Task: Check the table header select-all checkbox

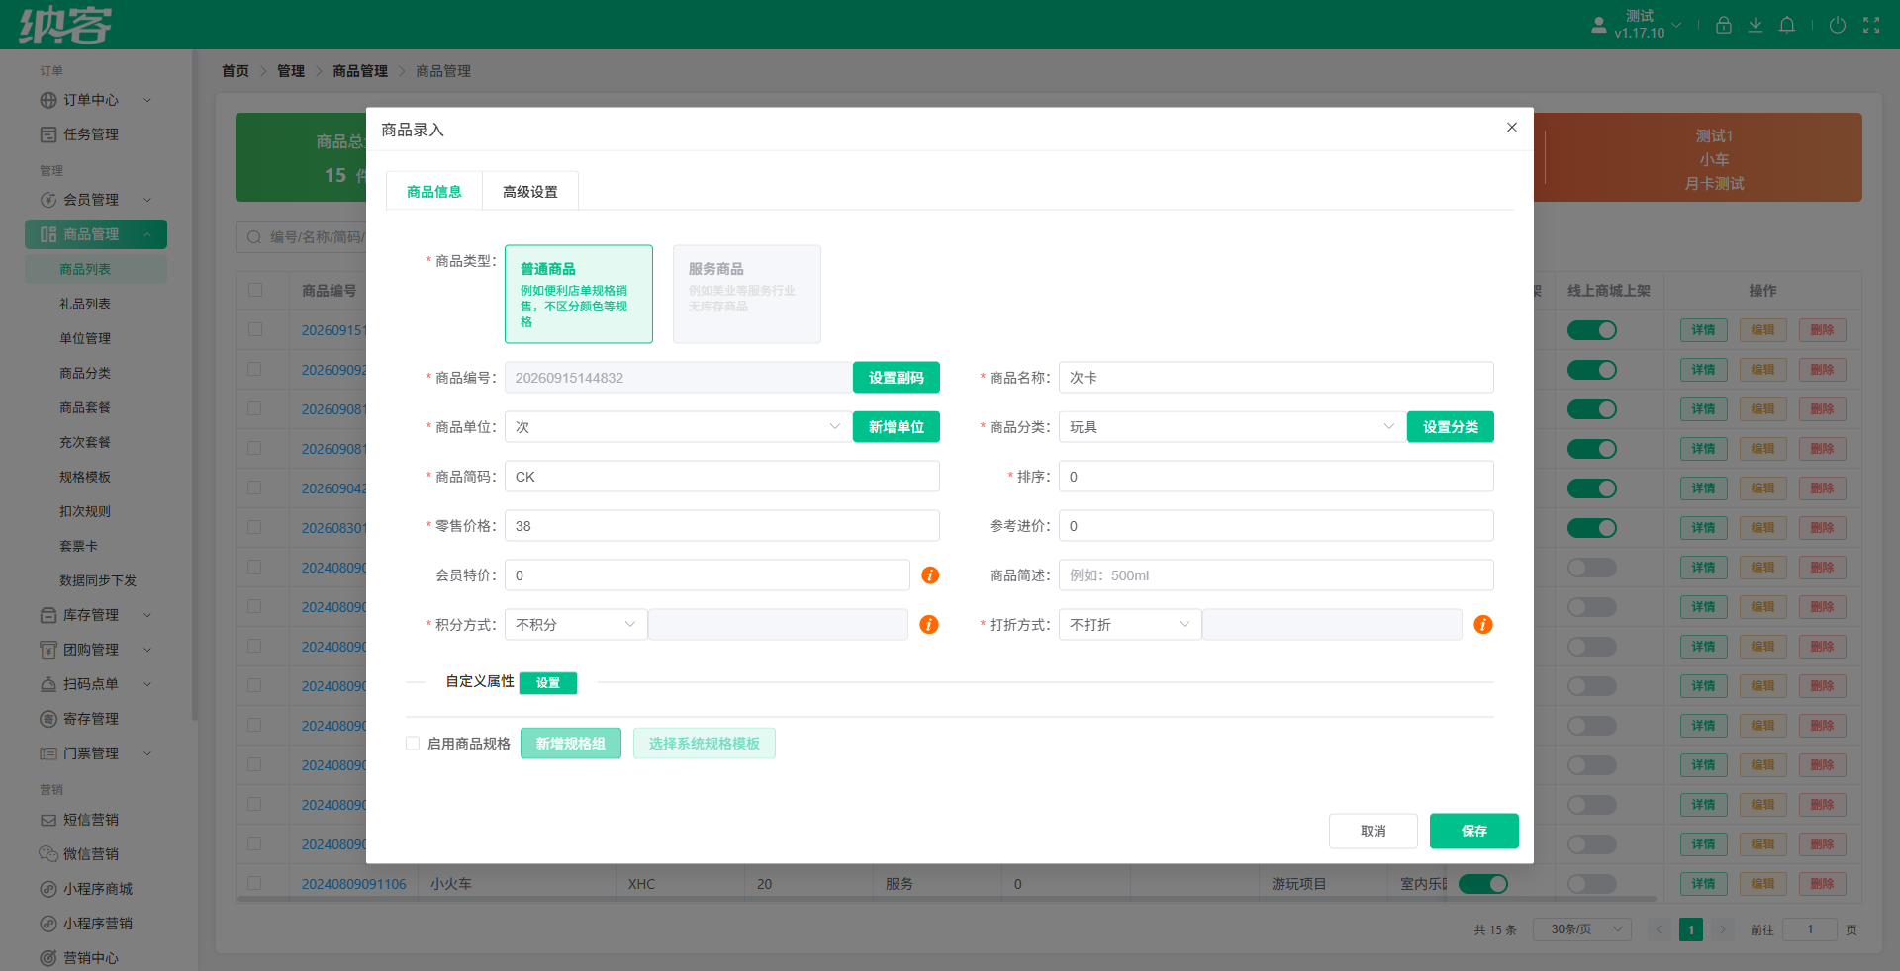Action: 255,290
